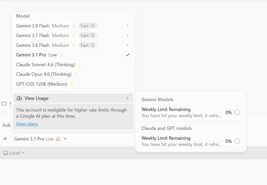This screenshot has height=185, width=267.
Task: Click Fast badge on Gemini 3.8 Flash
Action: pyautogui.click(x=88, y=26)
